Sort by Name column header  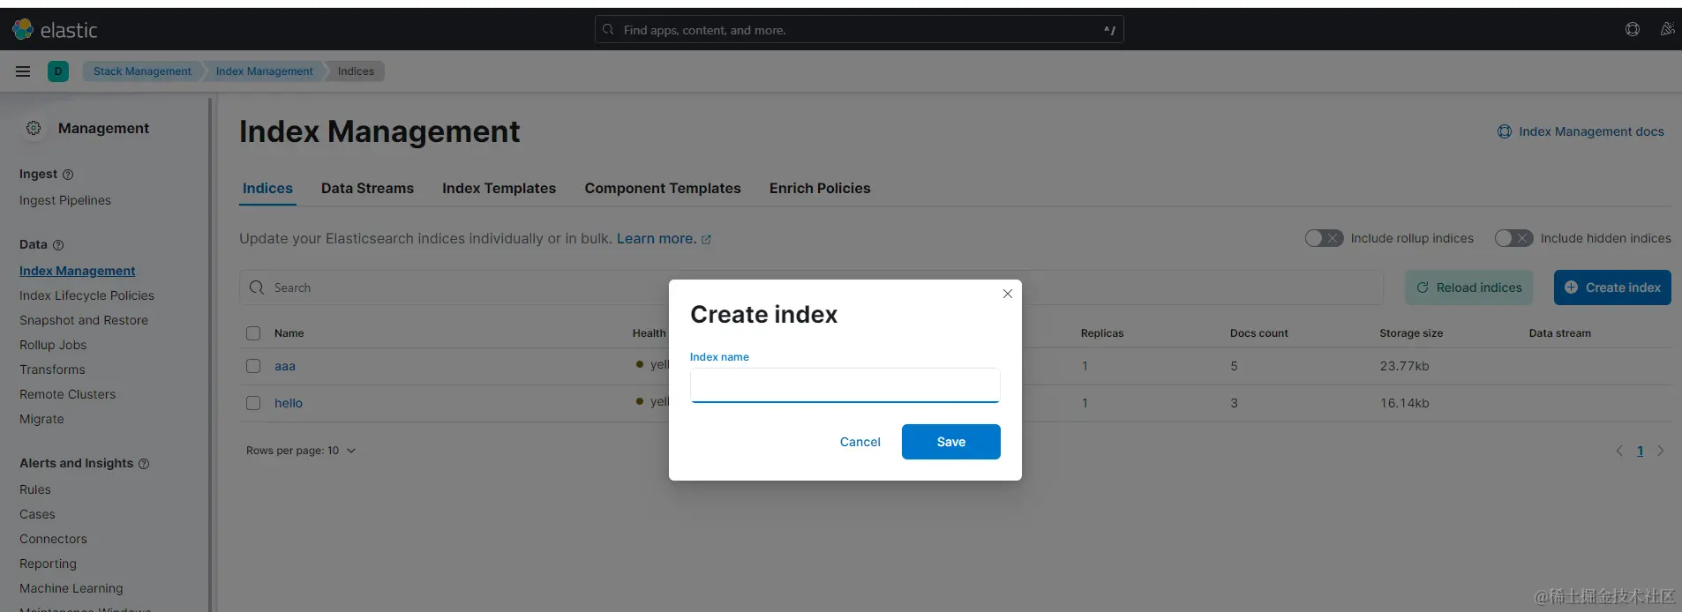[x=289, y=333]
